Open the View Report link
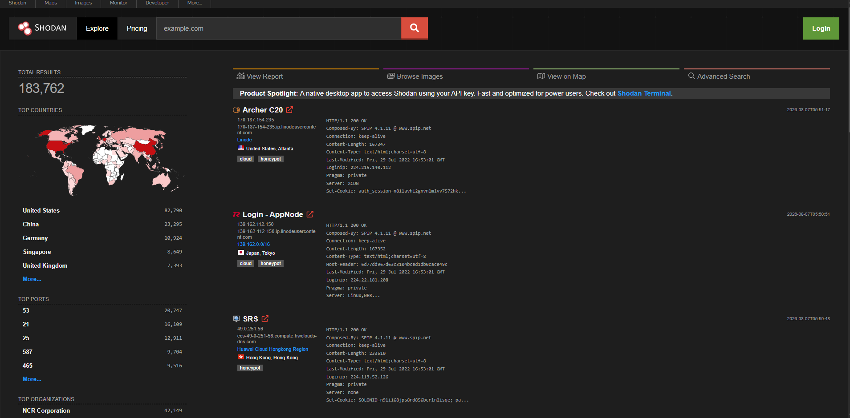850x418 pixels. (264, 76)
